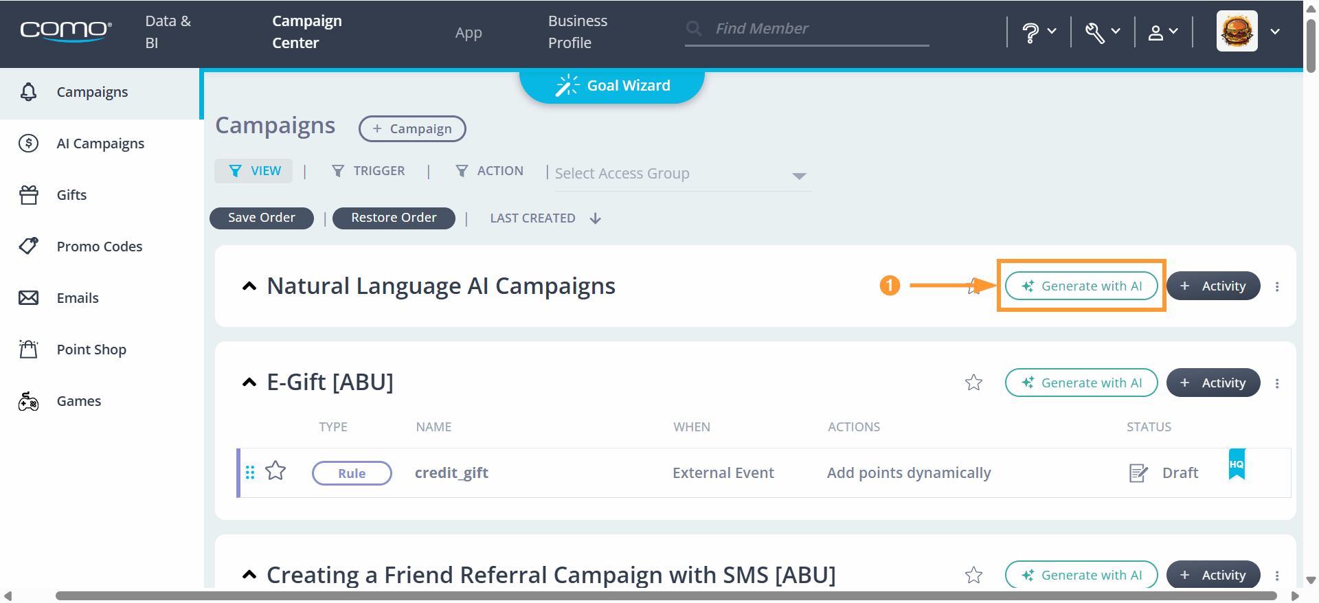Open Games in the sidebar
This screenshot has height=603, width=1319.
pos(100,401)
